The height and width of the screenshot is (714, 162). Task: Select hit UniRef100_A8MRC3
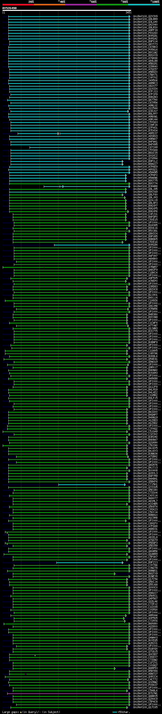[x=145, y=83]
